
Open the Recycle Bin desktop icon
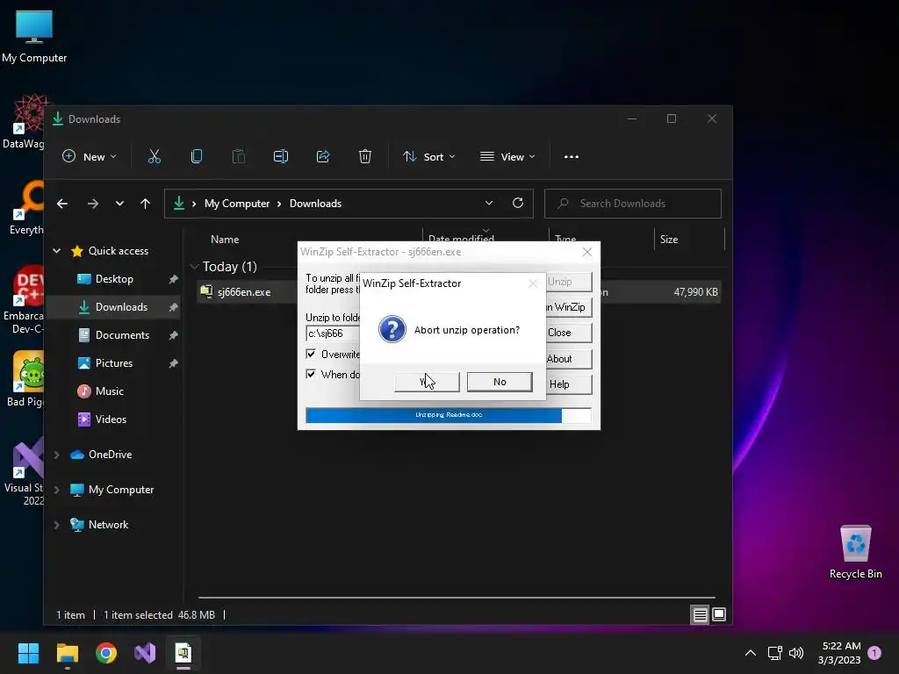[x=855, y=552]
